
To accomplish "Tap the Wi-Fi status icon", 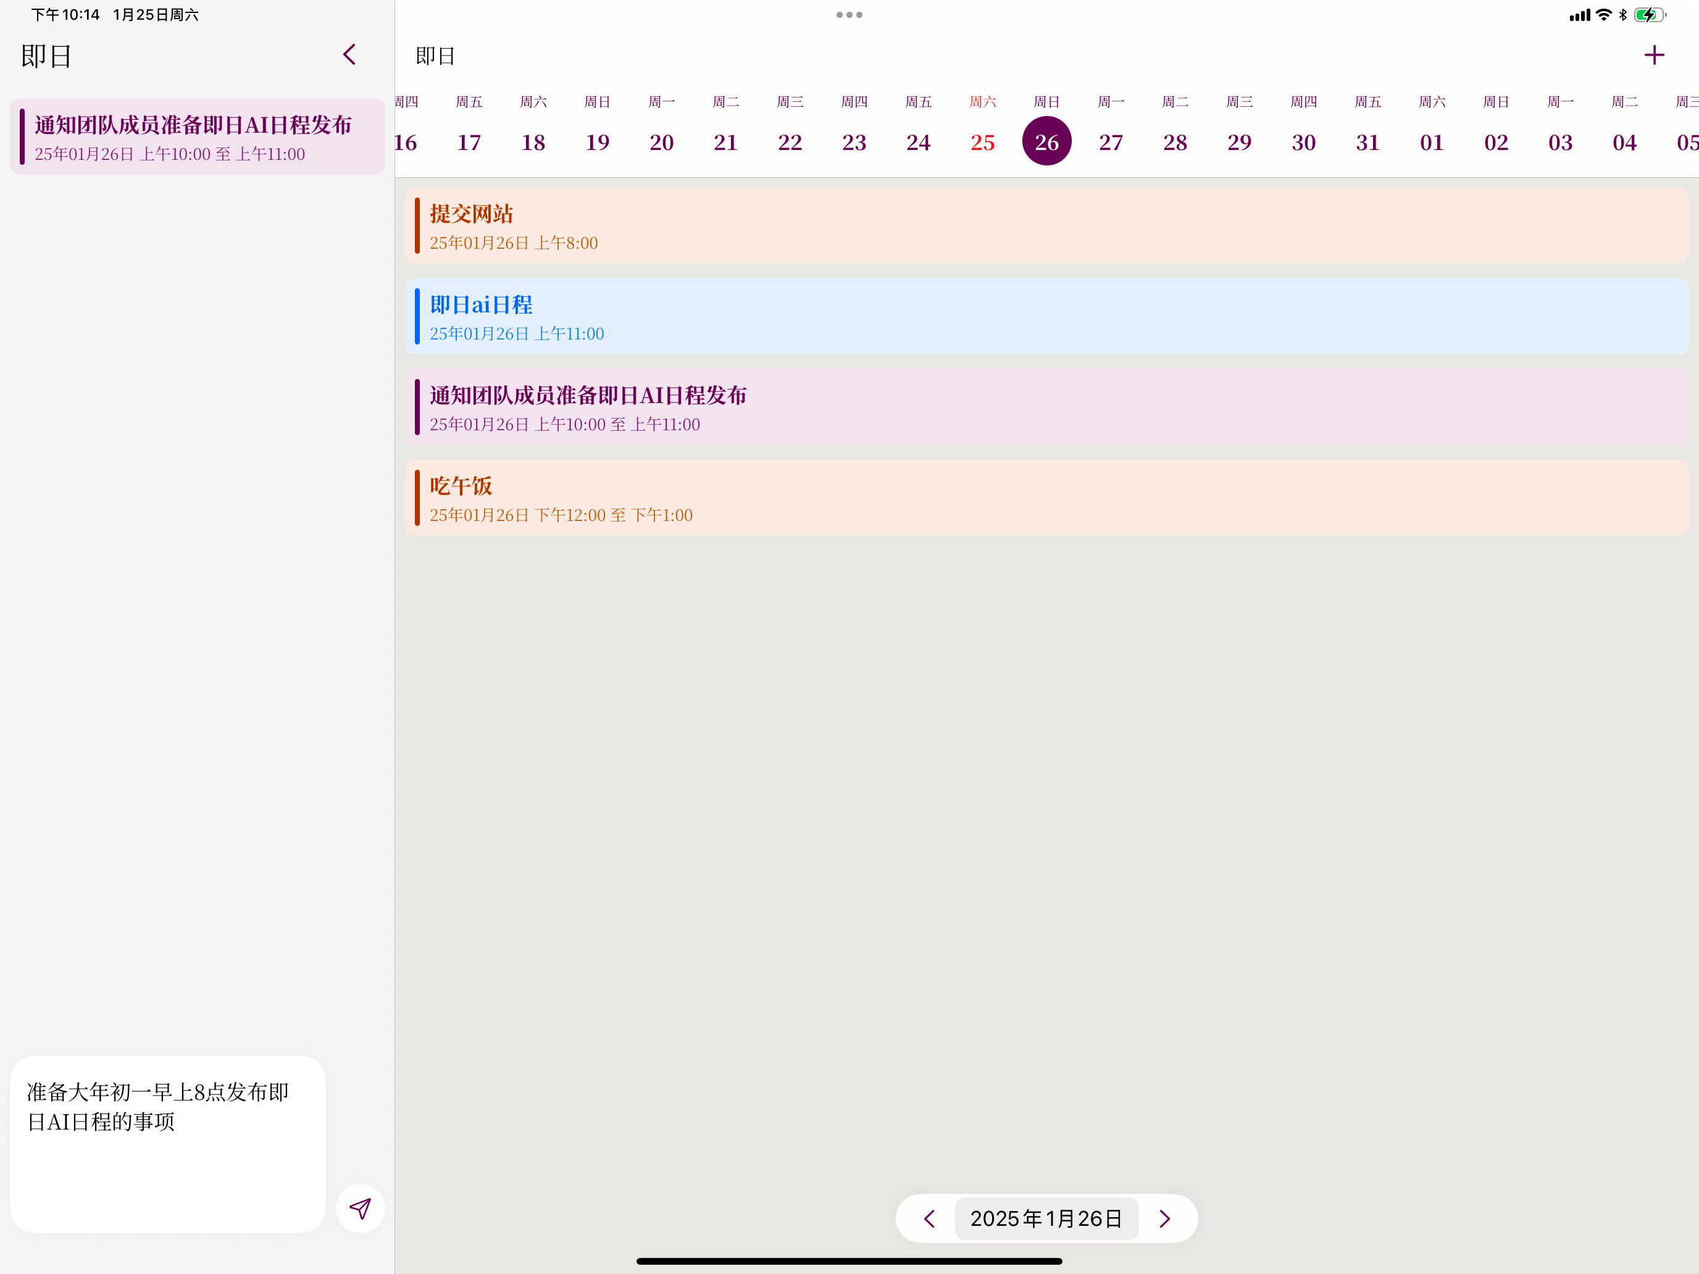I will [1603, 15].
